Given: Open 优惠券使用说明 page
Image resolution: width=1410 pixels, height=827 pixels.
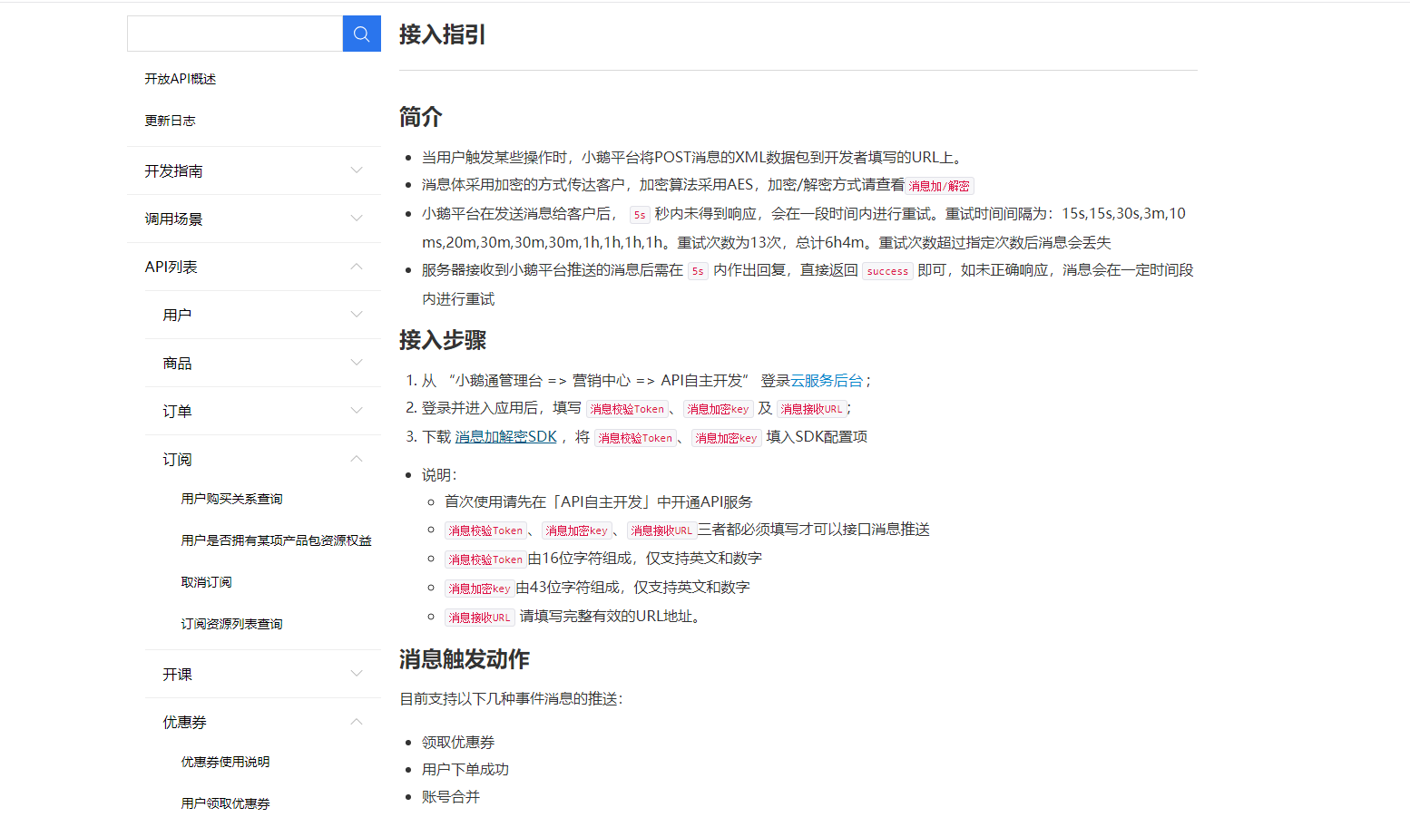Looking at the screenshot, I should coord(225,762).
